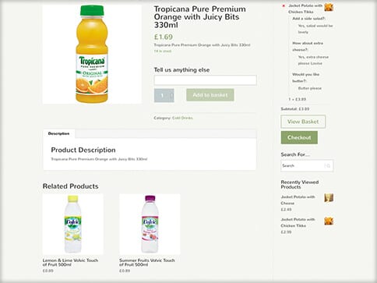Image resolution: width=377 pixels, height=283 pixels.
Task: Focus the Tell us anything else field
Action: 205,80
